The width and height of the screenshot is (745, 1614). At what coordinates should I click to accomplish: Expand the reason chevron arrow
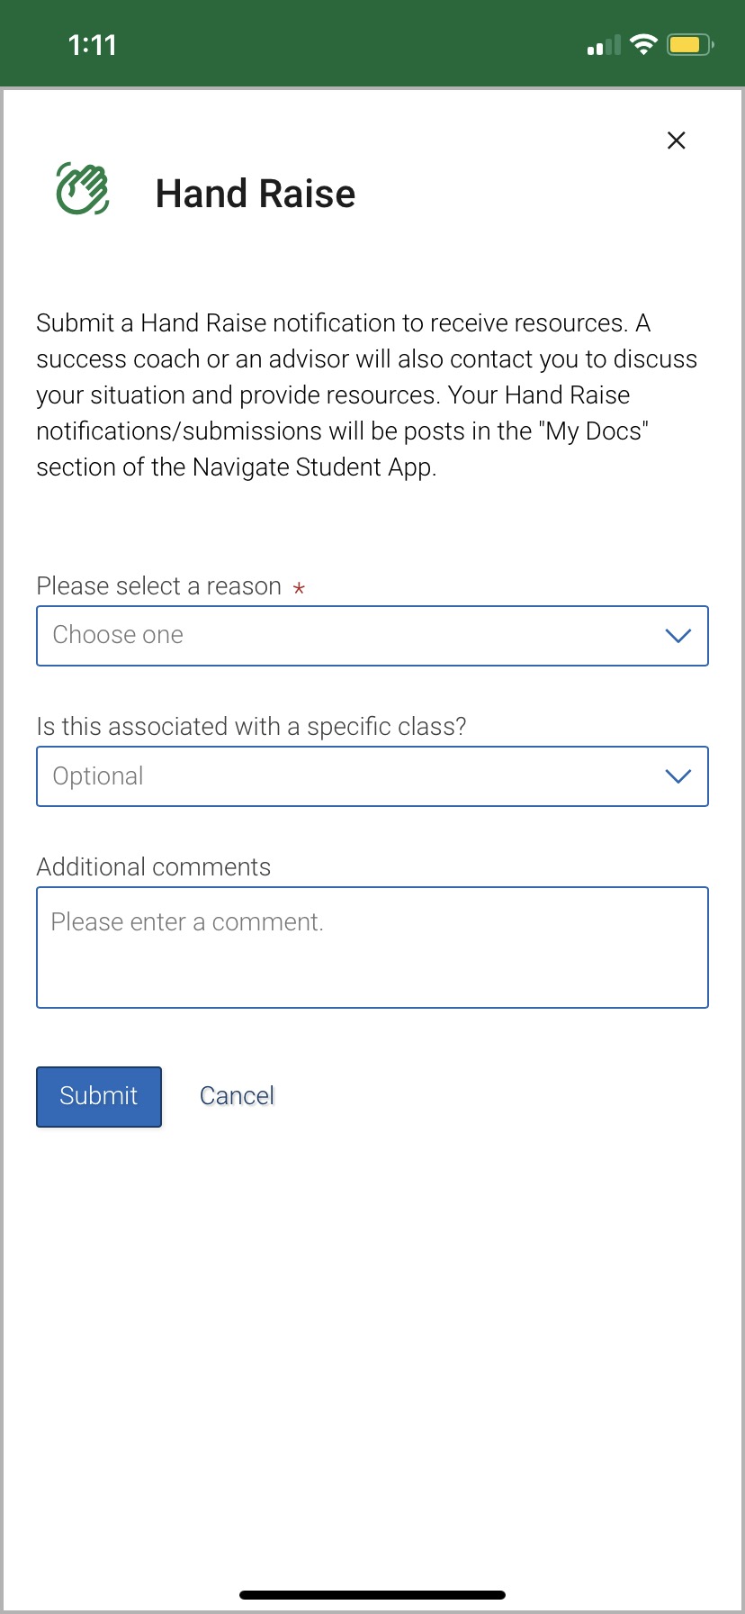[x=678, y=636]
